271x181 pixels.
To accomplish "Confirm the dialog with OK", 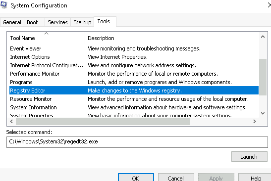I will pyautogui.click(x=136, y=178).
